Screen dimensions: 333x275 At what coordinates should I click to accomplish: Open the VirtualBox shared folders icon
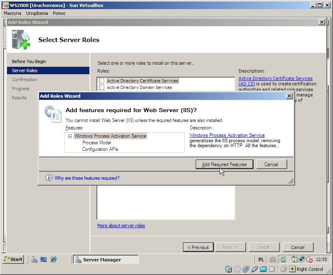point(263,269)
